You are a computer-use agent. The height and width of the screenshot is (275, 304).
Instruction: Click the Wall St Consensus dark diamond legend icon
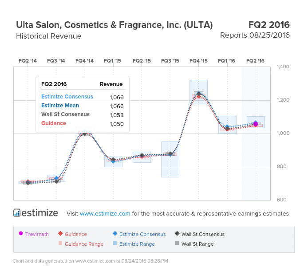(x=177, y=233)
